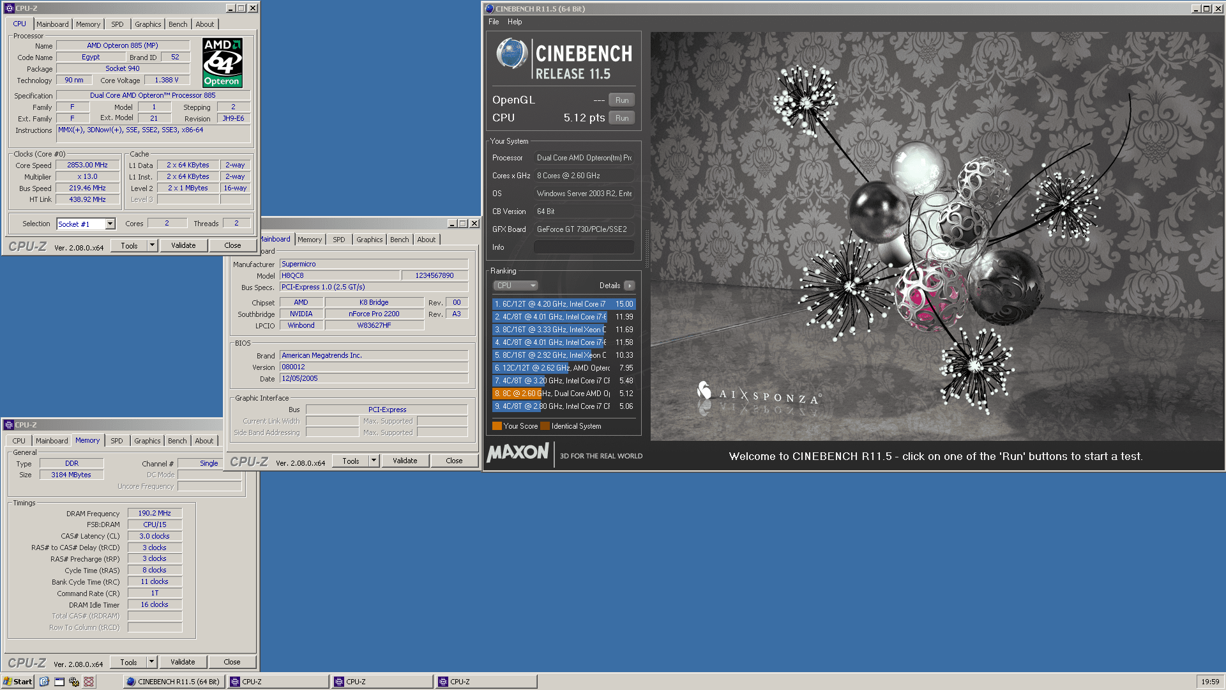Screen dimensions: 1226x690
Task: Click the Info input field in Cinebench
Action: pyautogui.click(x=584, y=247)
